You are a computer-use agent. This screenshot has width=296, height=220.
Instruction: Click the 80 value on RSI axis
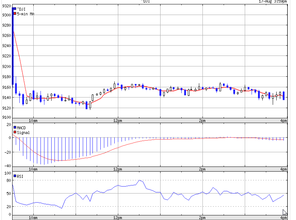(x=9, y=180)
